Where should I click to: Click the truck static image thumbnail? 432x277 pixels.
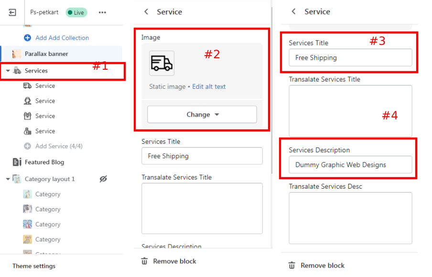[162, 63]
